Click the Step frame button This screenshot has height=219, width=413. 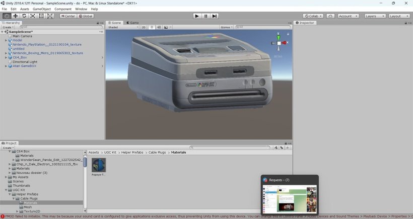pyautogui.click(x=215, y=16)
